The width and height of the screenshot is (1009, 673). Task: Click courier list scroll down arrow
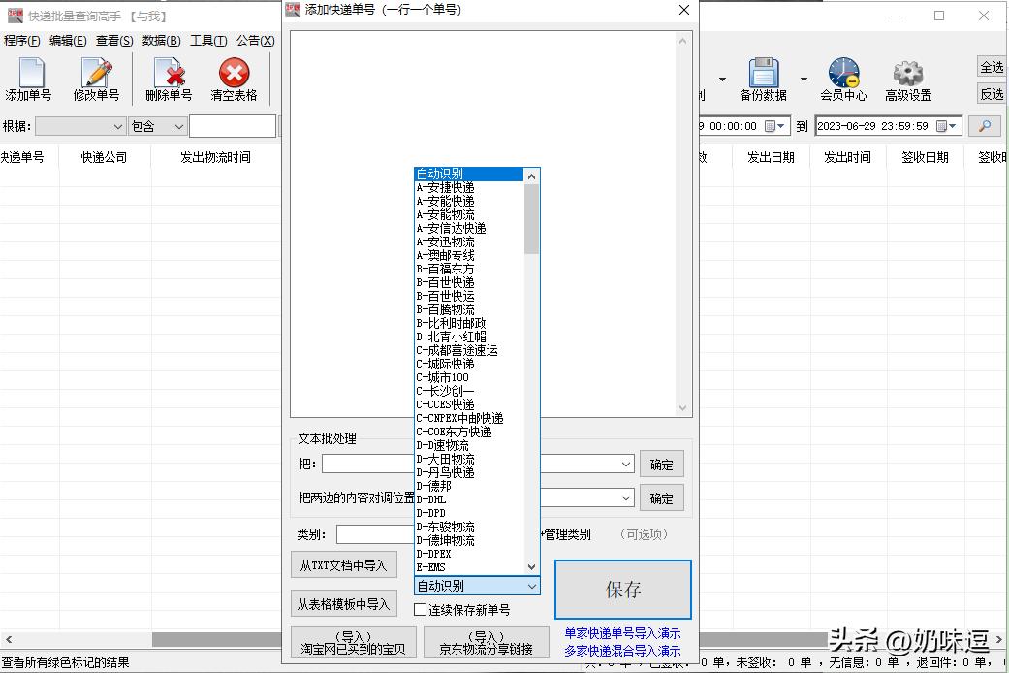(x=531, y=566)
